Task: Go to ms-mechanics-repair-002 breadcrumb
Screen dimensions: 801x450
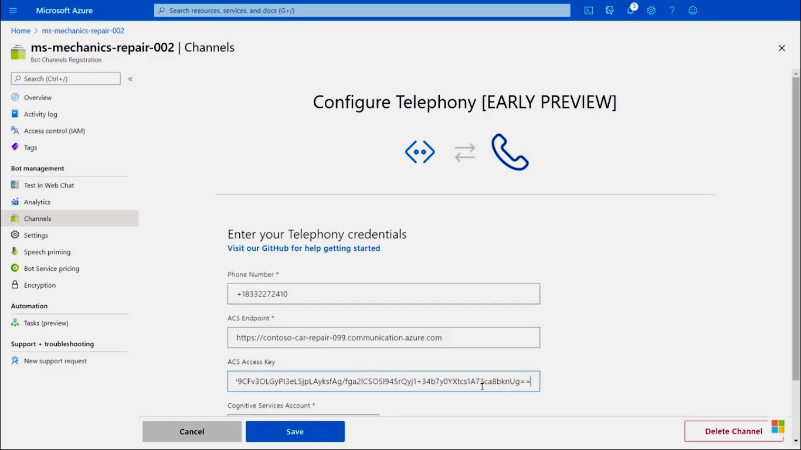Action: [x=83, y=30]
